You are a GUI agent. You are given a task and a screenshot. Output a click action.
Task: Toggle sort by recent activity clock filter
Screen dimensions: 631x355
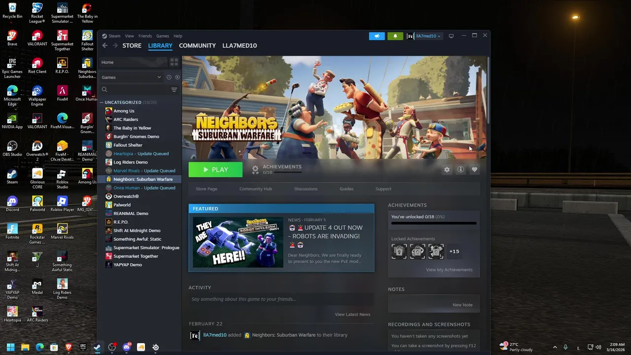pyautogui.click(x=169, y=77)
